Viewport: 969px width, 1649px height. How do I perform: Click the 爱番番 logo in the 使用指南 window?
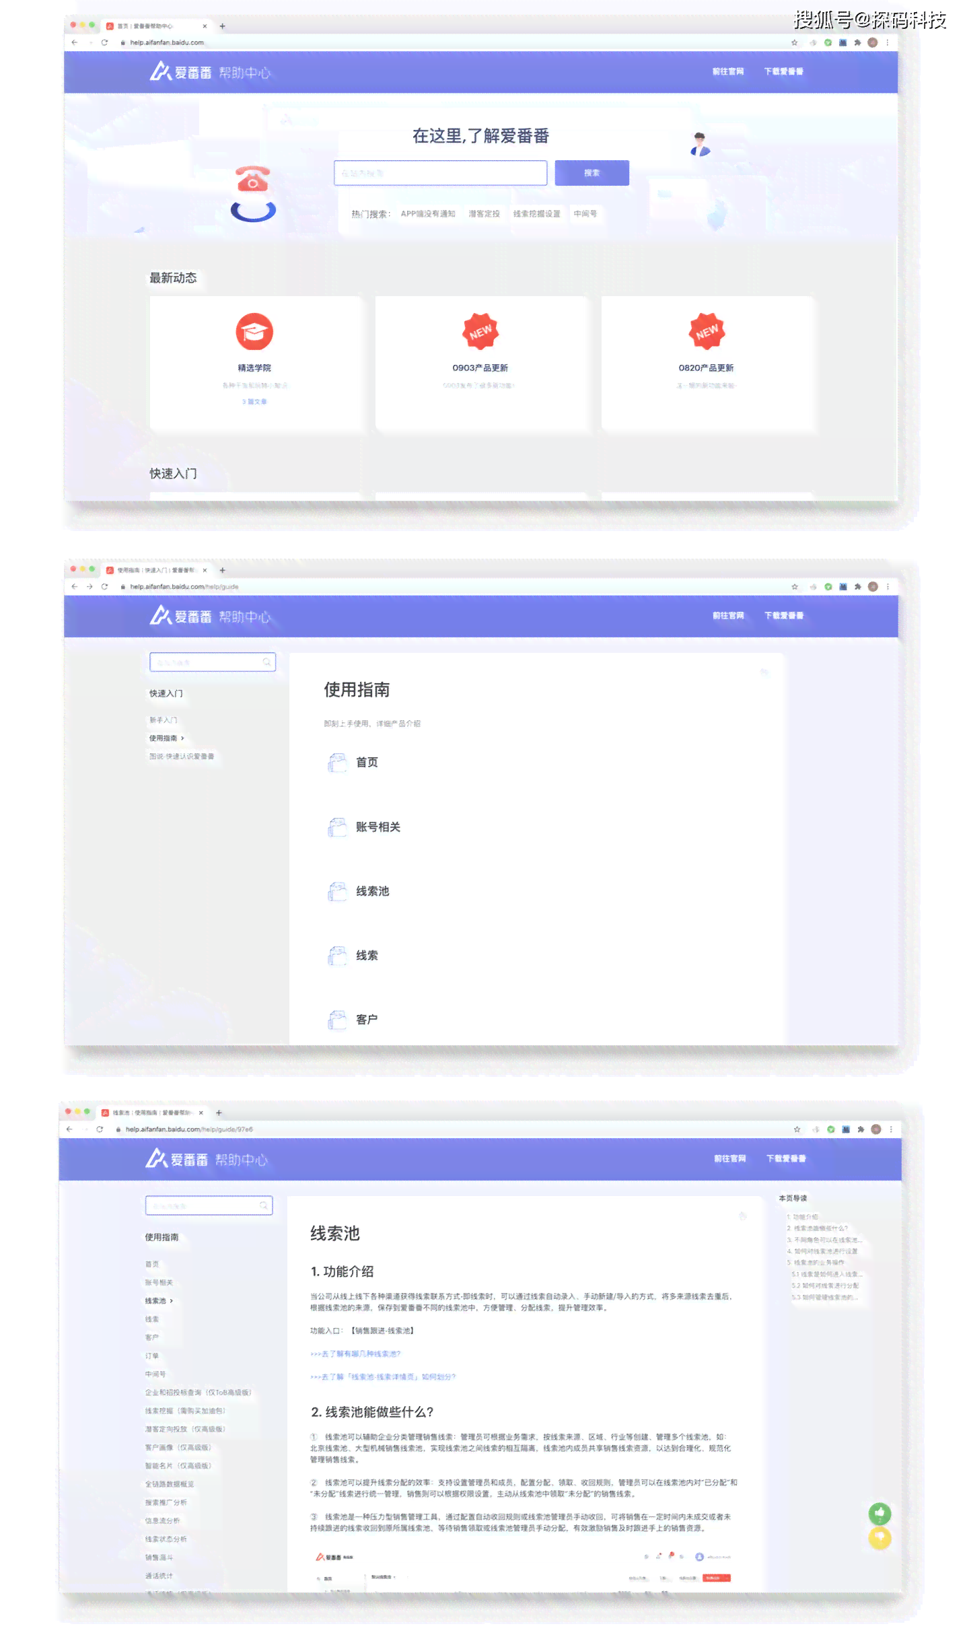180,616
